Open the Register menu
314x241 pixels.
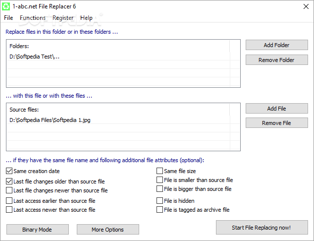(x=63, y=18)
